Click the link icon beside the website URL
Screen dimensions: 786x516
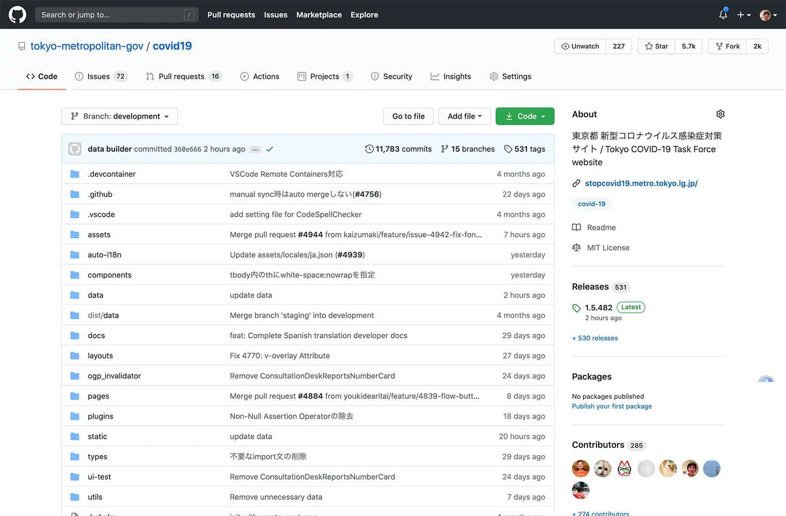[x=576, y=183]
